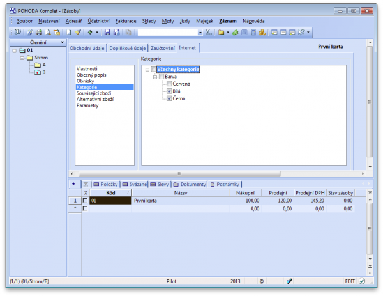Click the first speech-bubble note icon in the toolbar
The image size is (383, 296).
[274, 32]
